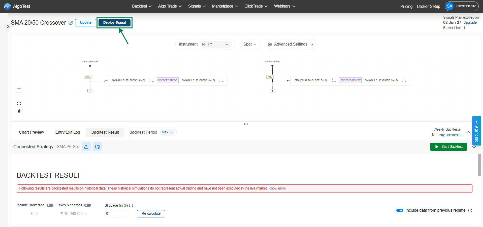This screenshot has width=483, height=227.
Task: Add a new entry condition node
Action: [90, 91]
